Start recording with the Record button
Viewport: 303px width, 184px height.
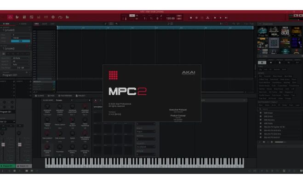pos(191,18)
